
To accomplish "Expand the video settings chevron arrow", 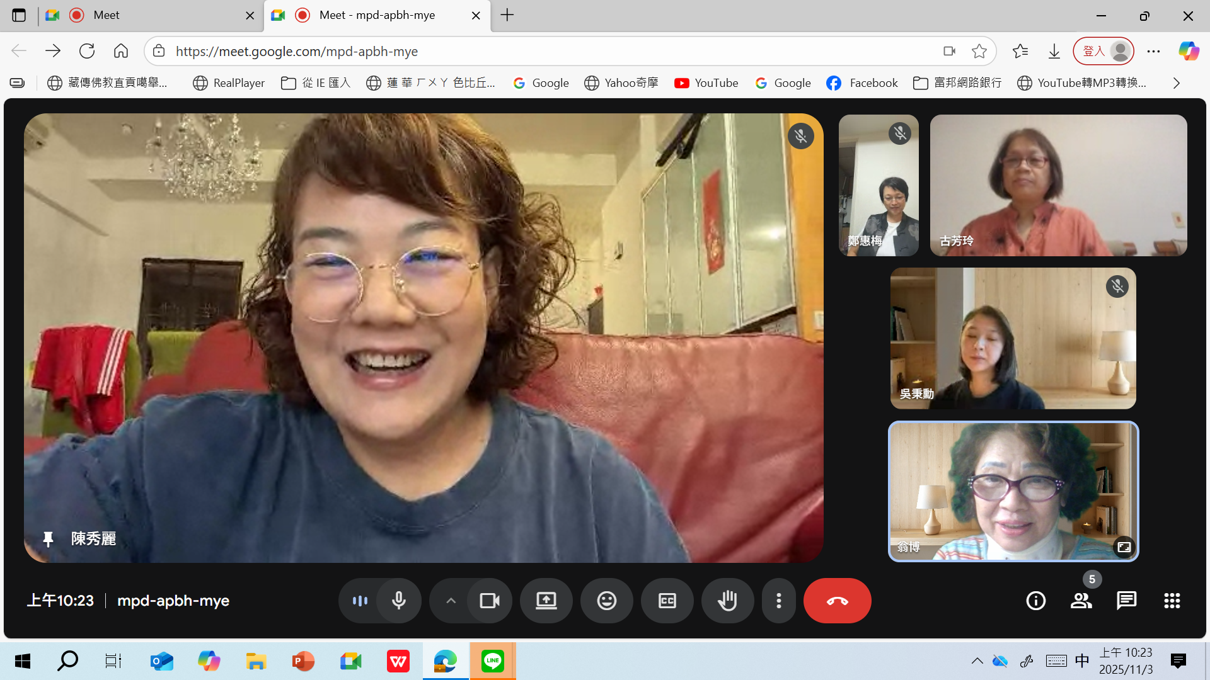I will pos(451,601).
